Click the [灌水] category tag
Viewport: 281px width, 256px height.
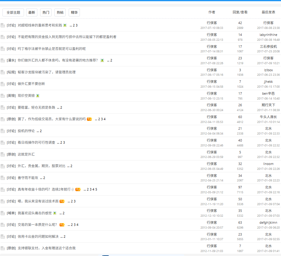11,60
